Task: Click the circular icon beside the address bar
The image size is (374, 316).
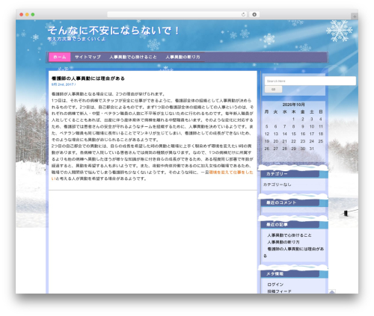Action: click(x=254, y=14)
